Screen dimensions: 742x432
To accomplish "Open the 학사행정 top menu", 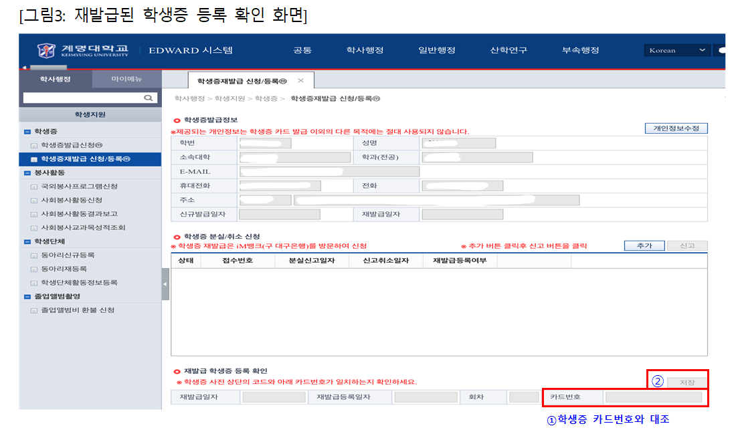I will (365, 50).
